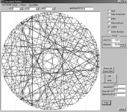Toggle the hide extinction checkbox
The height and width of the screenshot is (112, 127).
click(109, 14)
